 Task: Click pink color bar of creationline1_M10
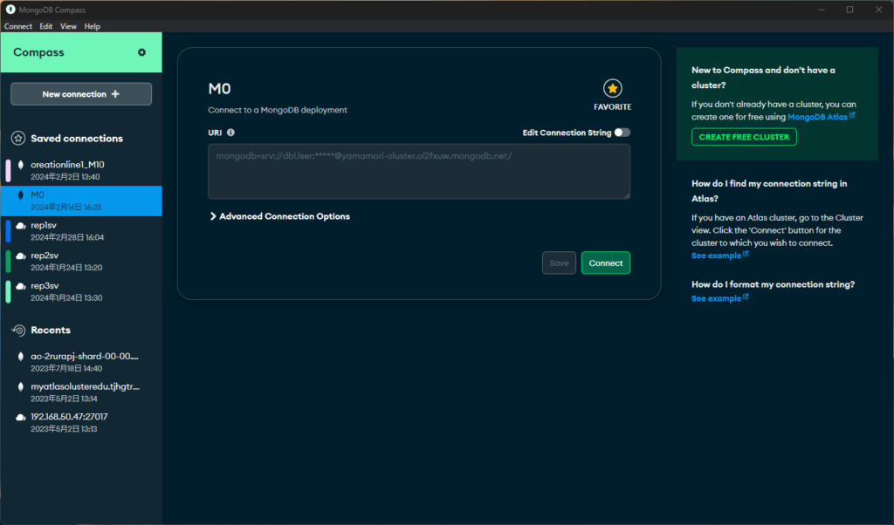click(x=8, y=170)
